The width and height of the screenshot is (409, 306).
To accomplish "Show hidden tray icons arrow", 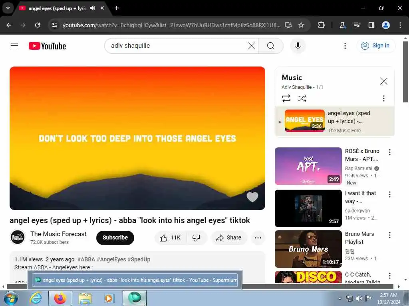I will point(340,298).
